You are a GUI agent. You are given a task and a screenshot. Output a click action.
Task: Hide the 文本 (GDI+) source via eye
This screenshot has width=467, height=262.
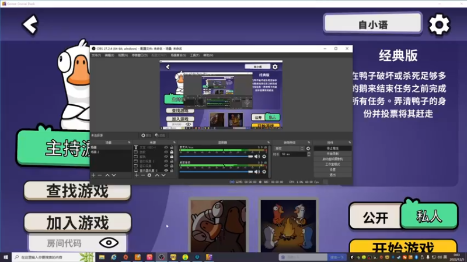(166, 147)
